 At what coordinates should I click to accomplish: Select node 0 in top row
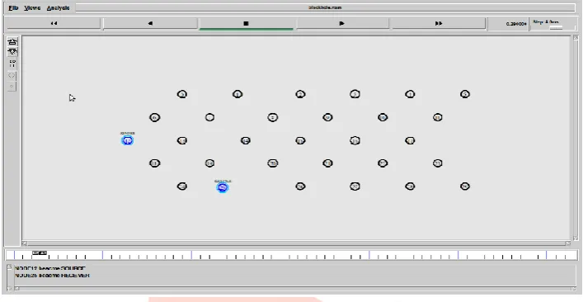(181, 94)
